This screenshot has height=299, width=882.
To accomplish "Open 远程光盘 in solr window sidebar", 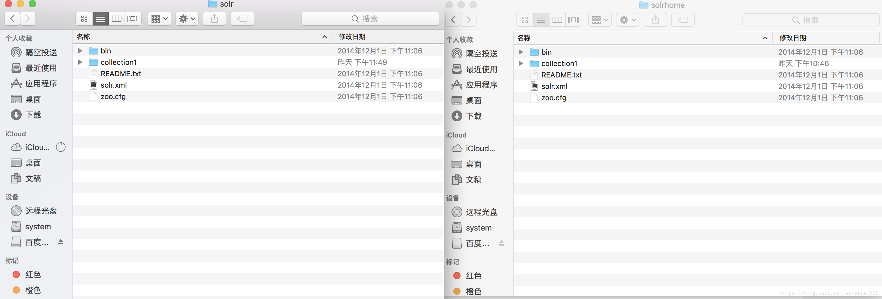I will pos(34,211).
